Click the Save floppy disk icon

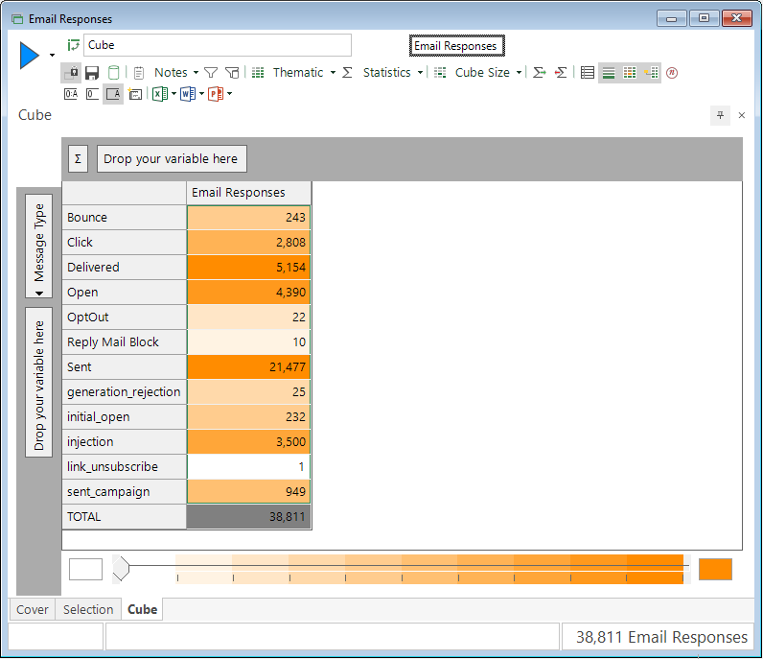coord(92,73)
